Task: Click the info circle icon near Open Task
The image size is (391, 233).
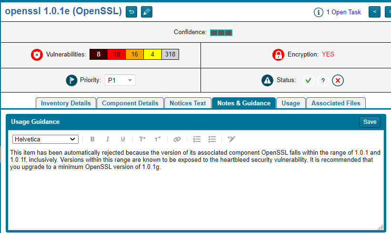Action: click(x=319, y=12)
